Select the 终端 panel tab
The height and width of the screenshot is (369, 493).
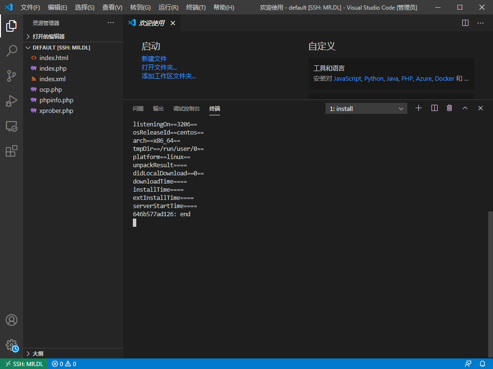pos(214,109)
